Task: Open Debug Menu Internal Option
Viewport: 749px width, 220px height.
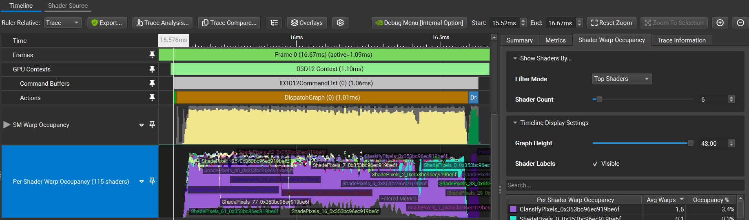Action: [419, 23]
